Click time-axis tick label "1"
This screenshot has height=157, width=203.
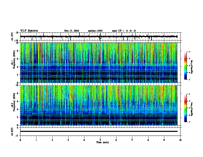pos(36,140)
